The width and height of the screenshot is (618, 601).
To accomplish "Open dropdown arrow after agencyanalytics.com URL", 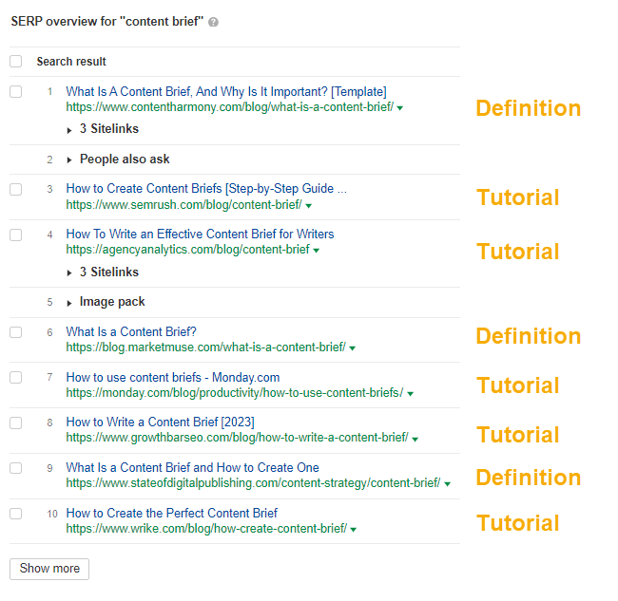I will pyautogui.click(x=317, y=251).
